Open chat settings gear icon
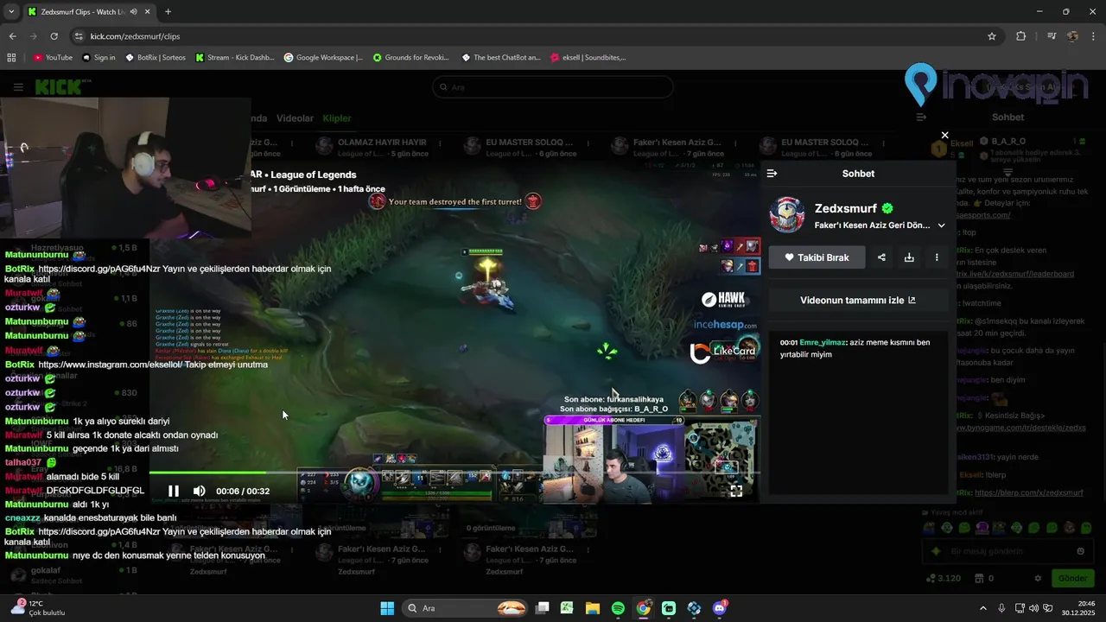 coord(1039,578)
